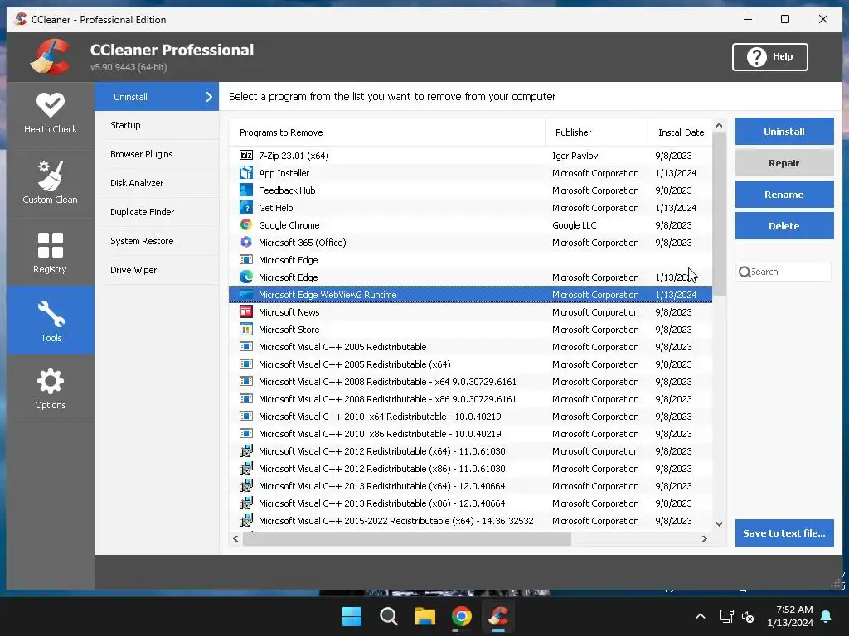Open notifications bell in tray
Image resolution: width=849 pixels, height=636 pixels.
tap(827, 616)
